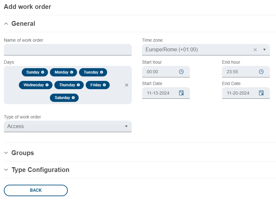The image size is (276, 200).
Task: Open the Start hour clock picker
Action: pyautogui.click(x=181, y=72)
